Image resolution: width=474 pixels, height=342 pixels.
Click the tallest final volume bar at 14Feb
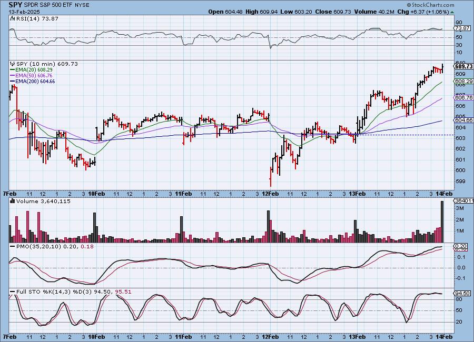(442, 222)
